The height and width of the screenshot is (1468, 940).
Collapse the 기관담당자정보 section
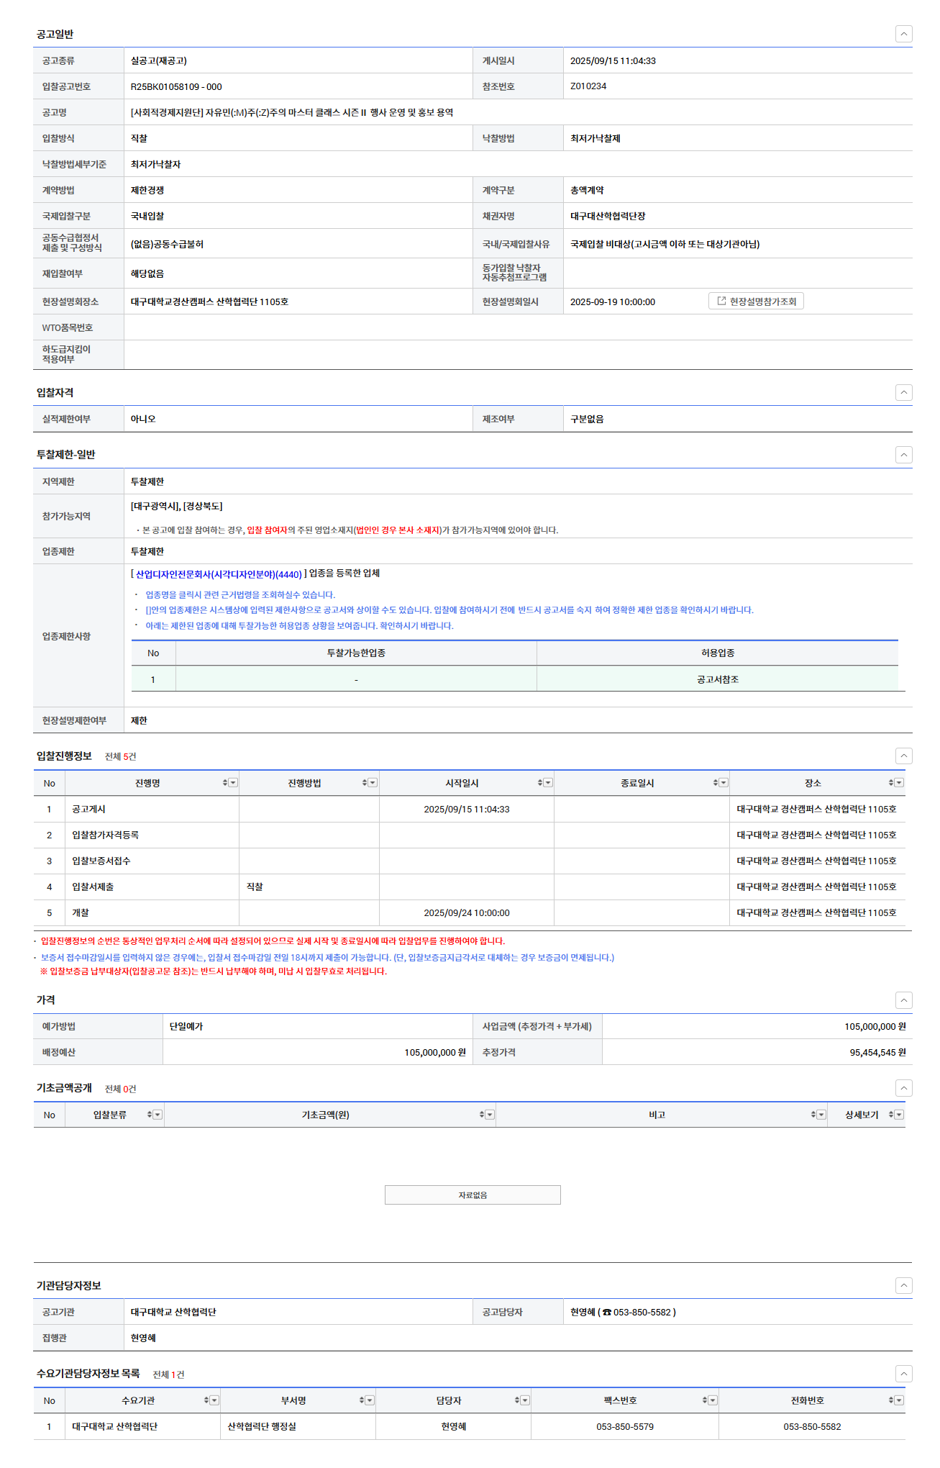[904, 1285]
